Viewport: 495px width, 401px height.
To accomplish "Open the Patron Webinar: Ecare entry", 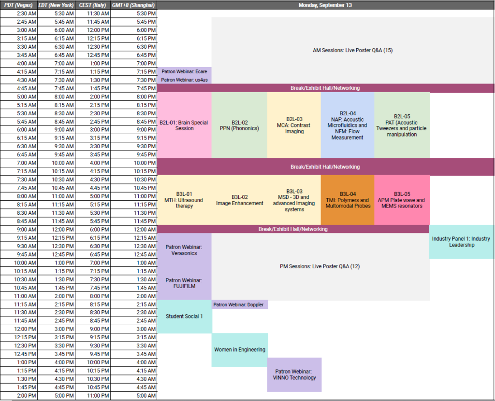I will click(185, 71).
